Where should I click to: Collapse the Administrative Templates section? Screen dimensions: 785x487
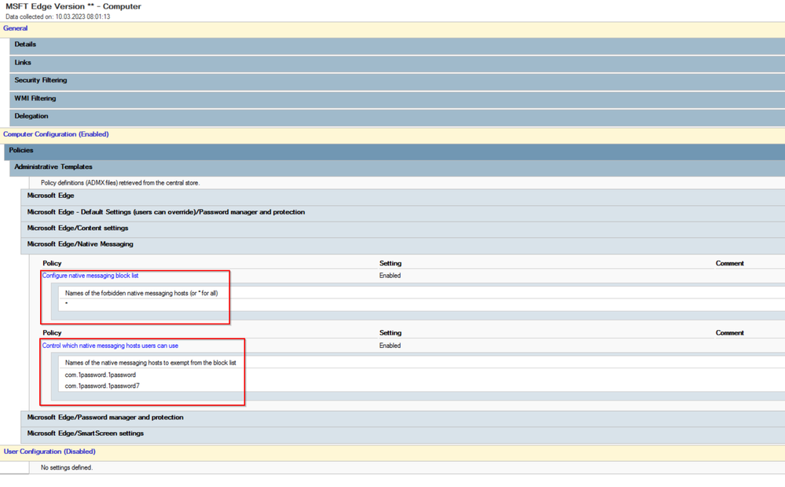[x=53, y=167]
